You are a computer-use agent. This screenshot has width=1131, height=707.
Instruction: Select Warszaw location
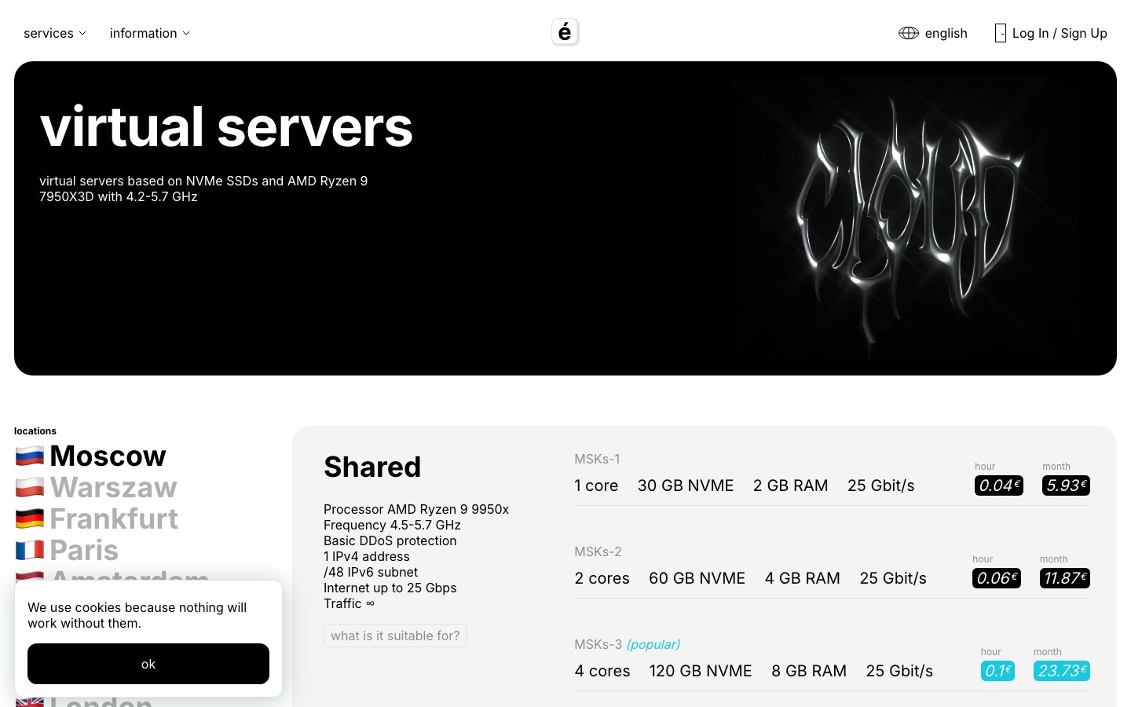(113, 487)
